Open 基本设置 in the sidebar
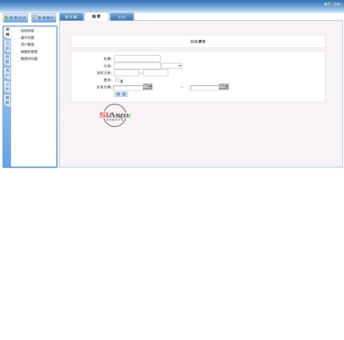Image resolution: width=344 pixels, height=340 pixels. coord(27,38)
